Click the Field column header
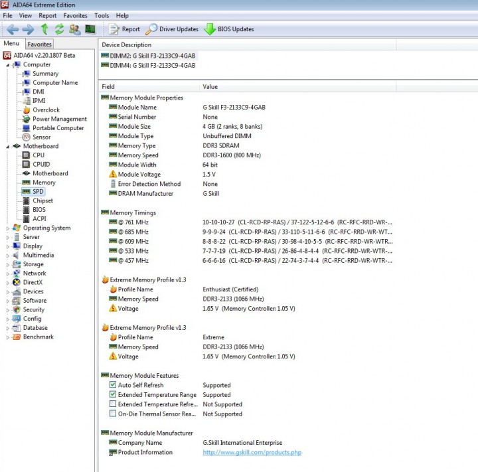This screenshot has height=472, width=478. point(149,86)
